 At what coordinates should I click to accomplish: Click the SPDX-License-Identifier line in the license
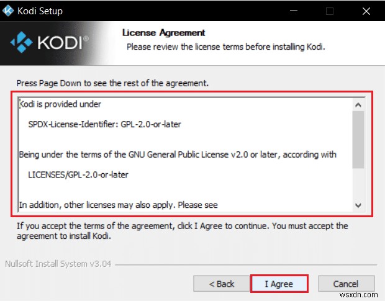coord(104,124)
